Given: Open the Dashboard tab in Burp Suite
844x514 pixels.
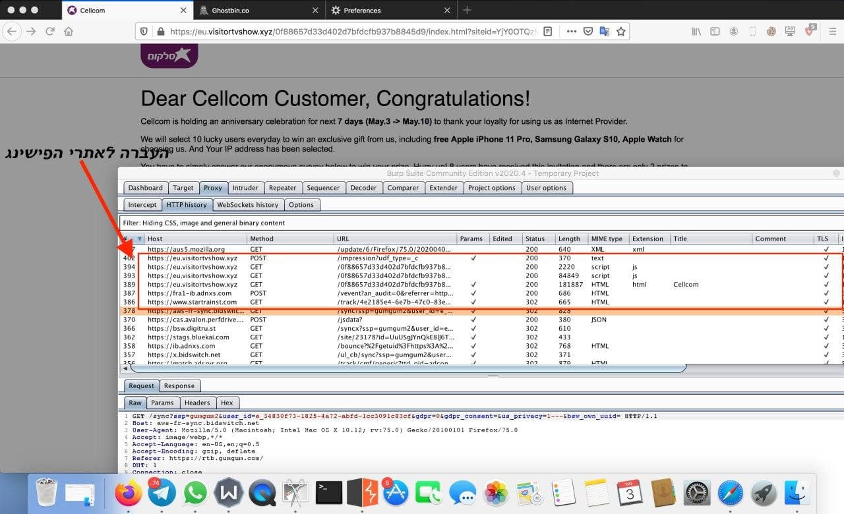Looking at the screenshot, I should tap(145, 188).
